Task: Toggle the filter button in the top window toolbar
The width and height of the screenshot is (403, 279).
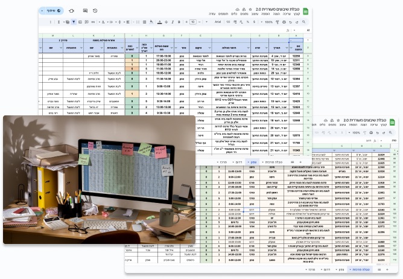Action: point(74,22)
